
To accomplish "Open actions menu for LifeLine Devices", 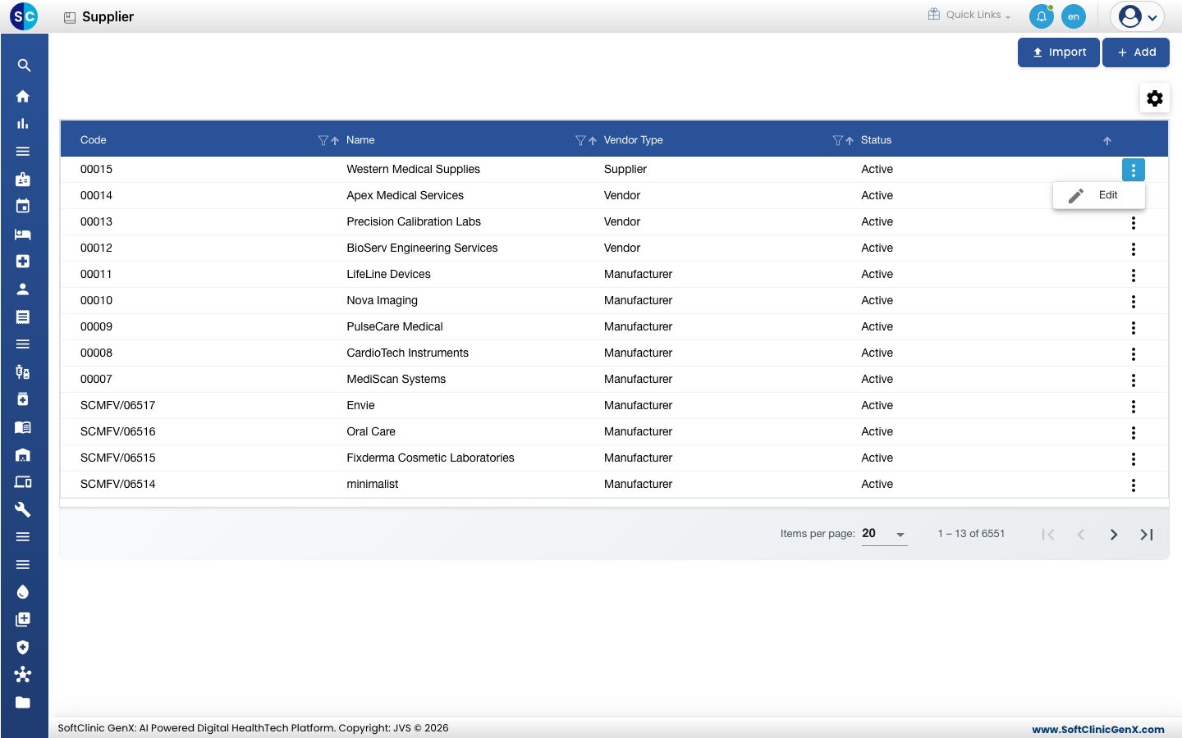I will coord(1134,276).
